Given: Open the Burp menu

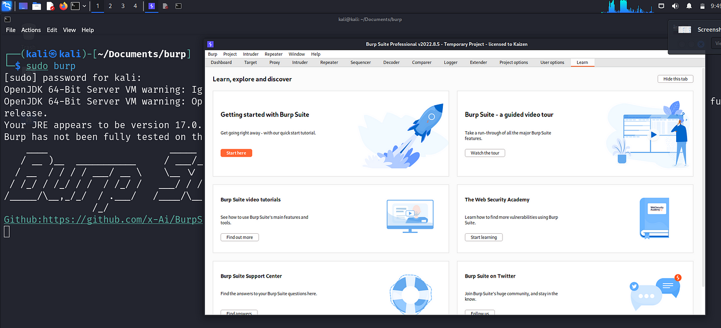Looking at the screenshot, I should pyautogui.click(x=212, y=54).
